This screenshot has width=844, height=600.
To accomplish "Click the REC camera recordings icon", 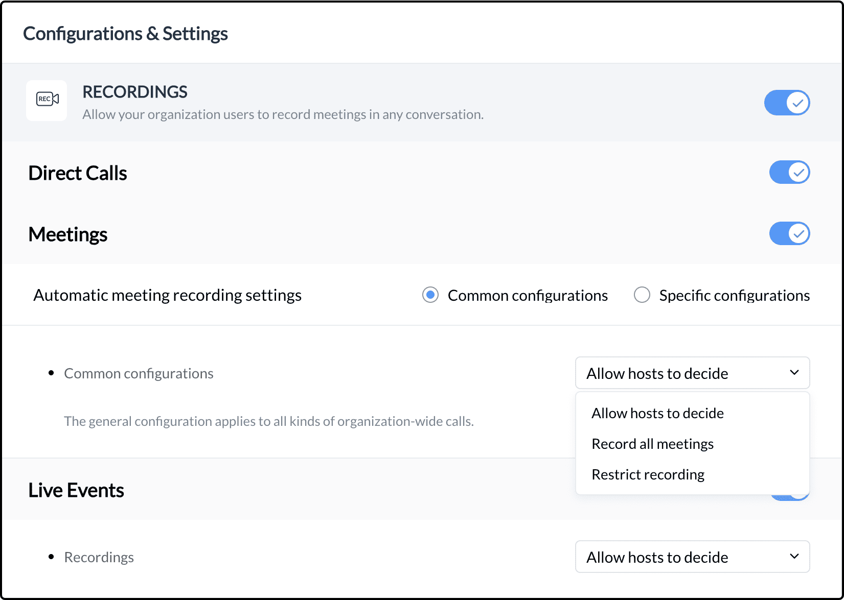I will pyautogui.click(x=47, y=100).
